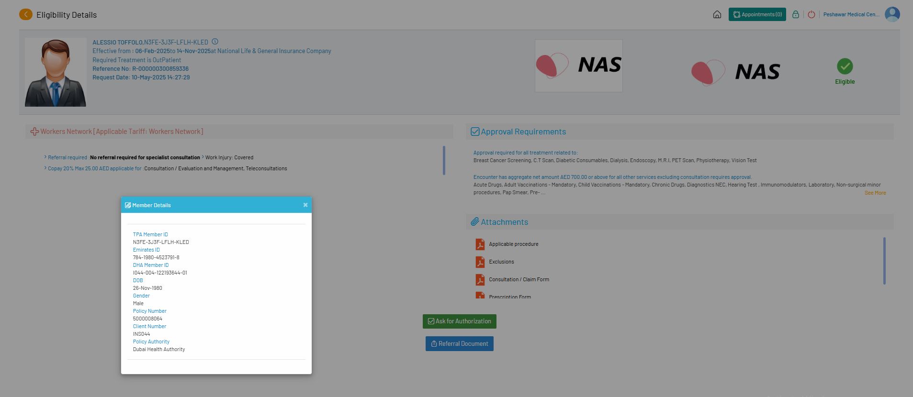Select the Gender value Male
The width and height of the screenshot is (913, 397).
pos(138,303)
